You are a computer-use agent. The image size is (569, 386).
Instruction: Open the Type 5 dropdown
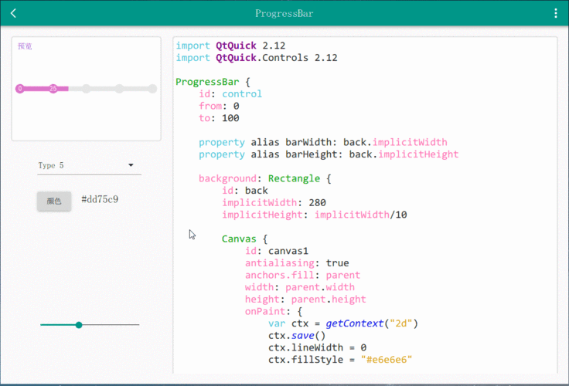point(89,166)
